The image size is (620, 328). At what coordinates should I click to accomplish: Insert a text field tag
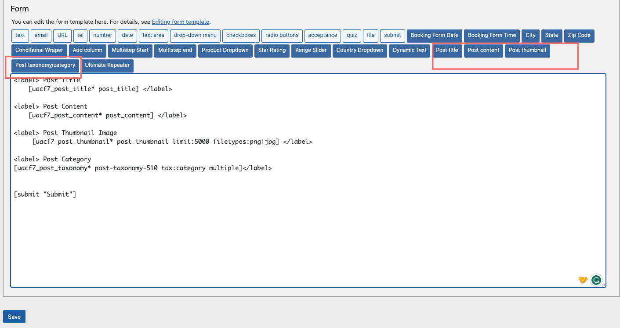pos(20,36)
